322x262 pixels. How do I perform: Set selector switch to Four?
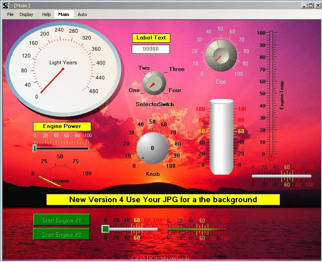[175, 91]
